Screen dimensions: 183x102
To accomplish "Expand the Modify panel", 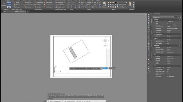I will point(89,9).
